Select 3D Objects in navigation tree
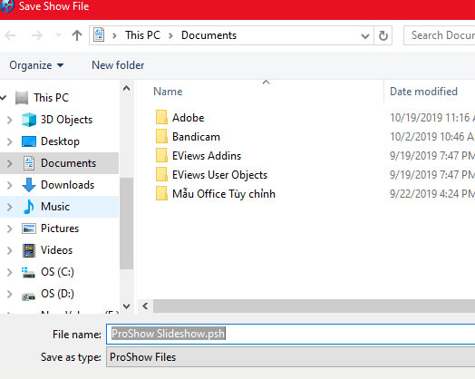Viewport: 475px width, 379px height. [x=66, y=120]
